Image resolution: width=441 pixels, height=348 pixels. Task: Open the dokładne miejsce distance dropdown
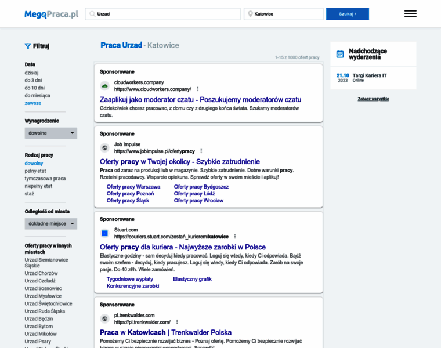point(51,224)
